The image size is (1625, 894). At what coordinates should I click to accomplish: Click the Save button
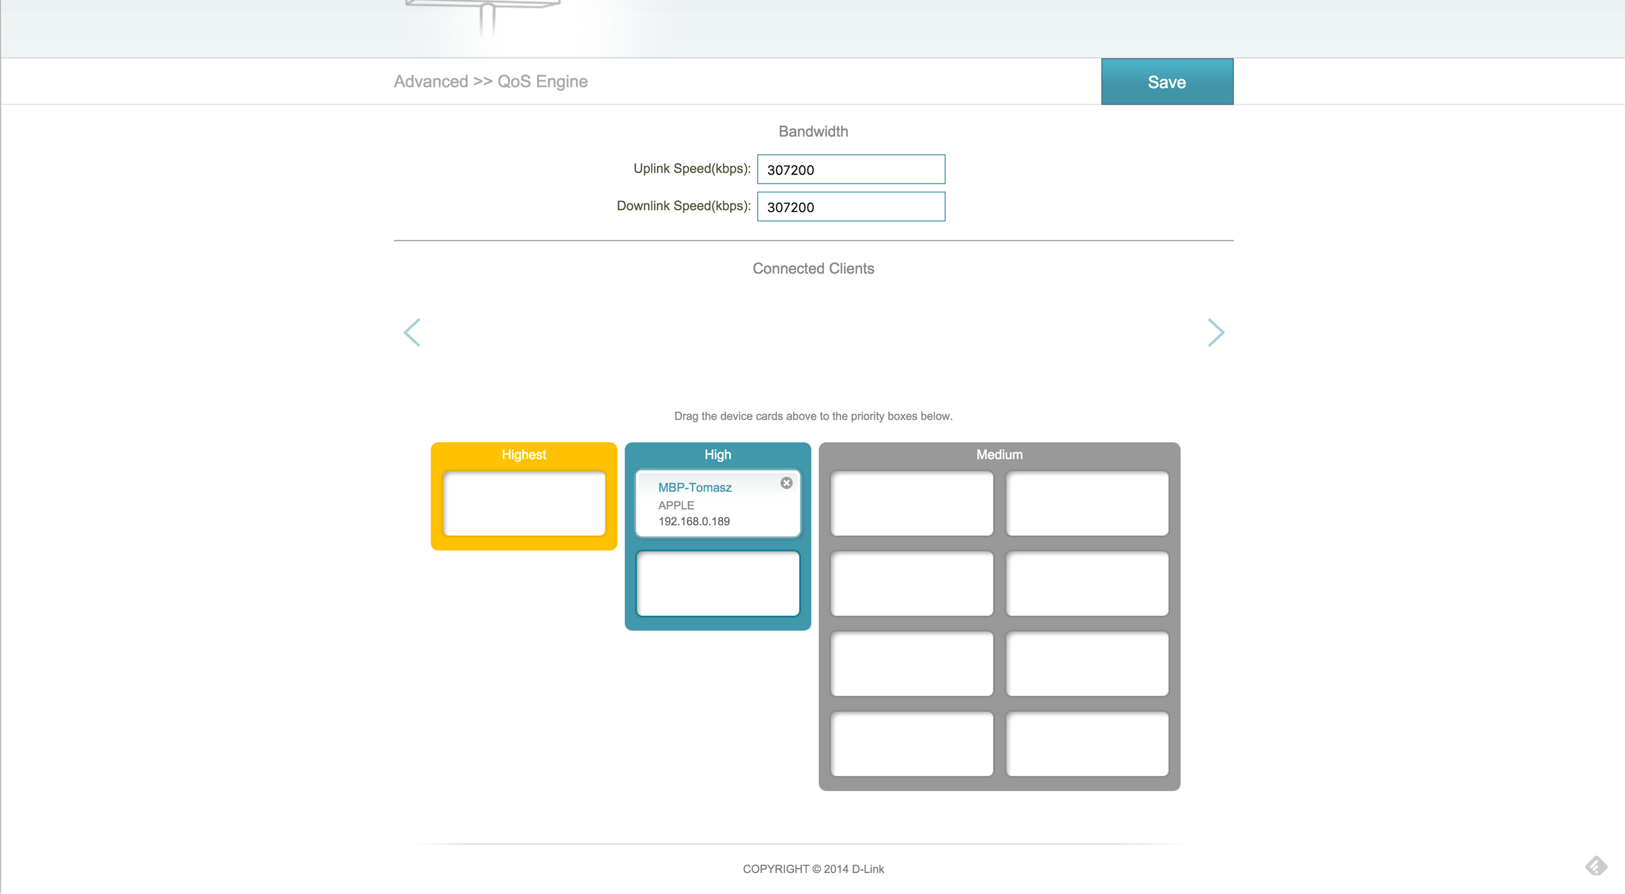click(x=1167, y=82)
